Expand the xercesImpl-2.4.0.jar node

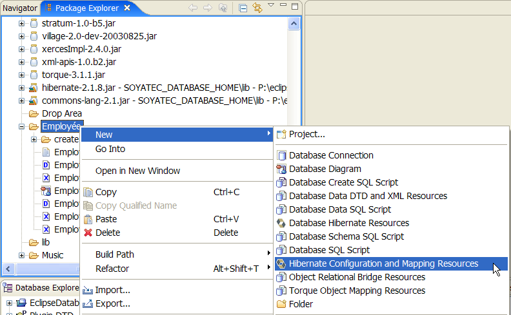[21, 49]
